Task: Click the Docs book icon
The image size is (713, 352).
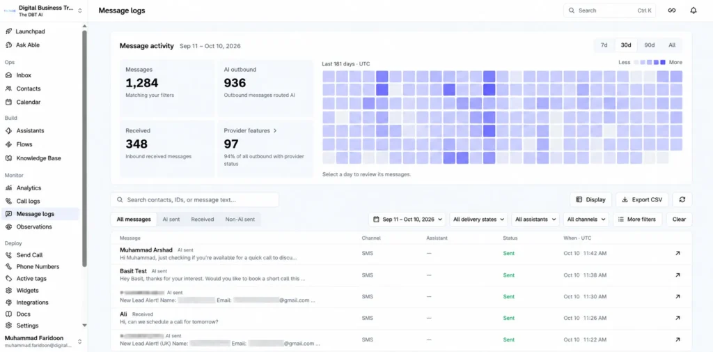Action: (8, 314)
